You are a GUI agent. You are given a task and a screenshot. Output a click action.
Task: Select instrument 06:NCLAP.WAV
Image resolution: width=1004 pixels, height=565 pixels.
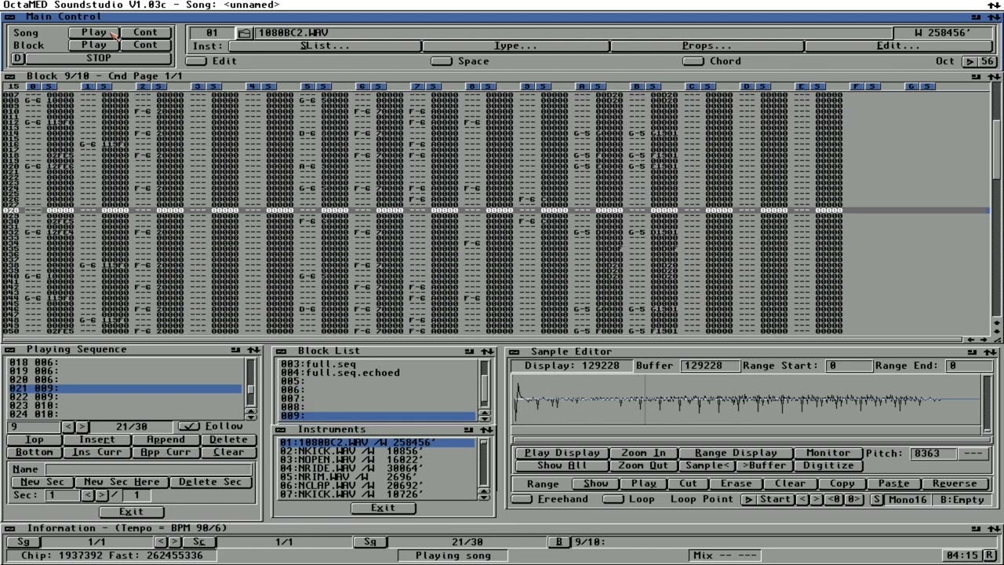(x=376, y=486)
